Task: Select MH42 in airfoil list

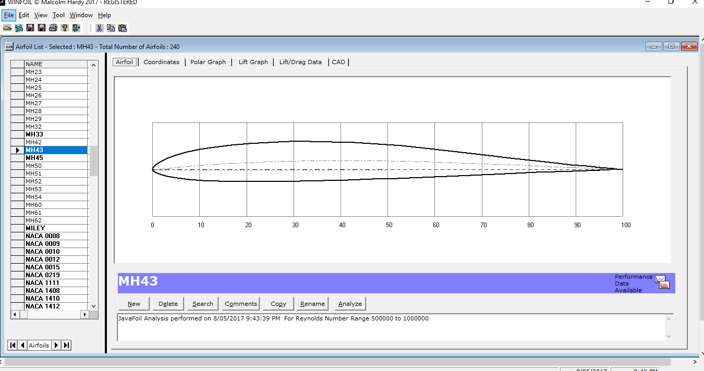Action: (56, 142)
